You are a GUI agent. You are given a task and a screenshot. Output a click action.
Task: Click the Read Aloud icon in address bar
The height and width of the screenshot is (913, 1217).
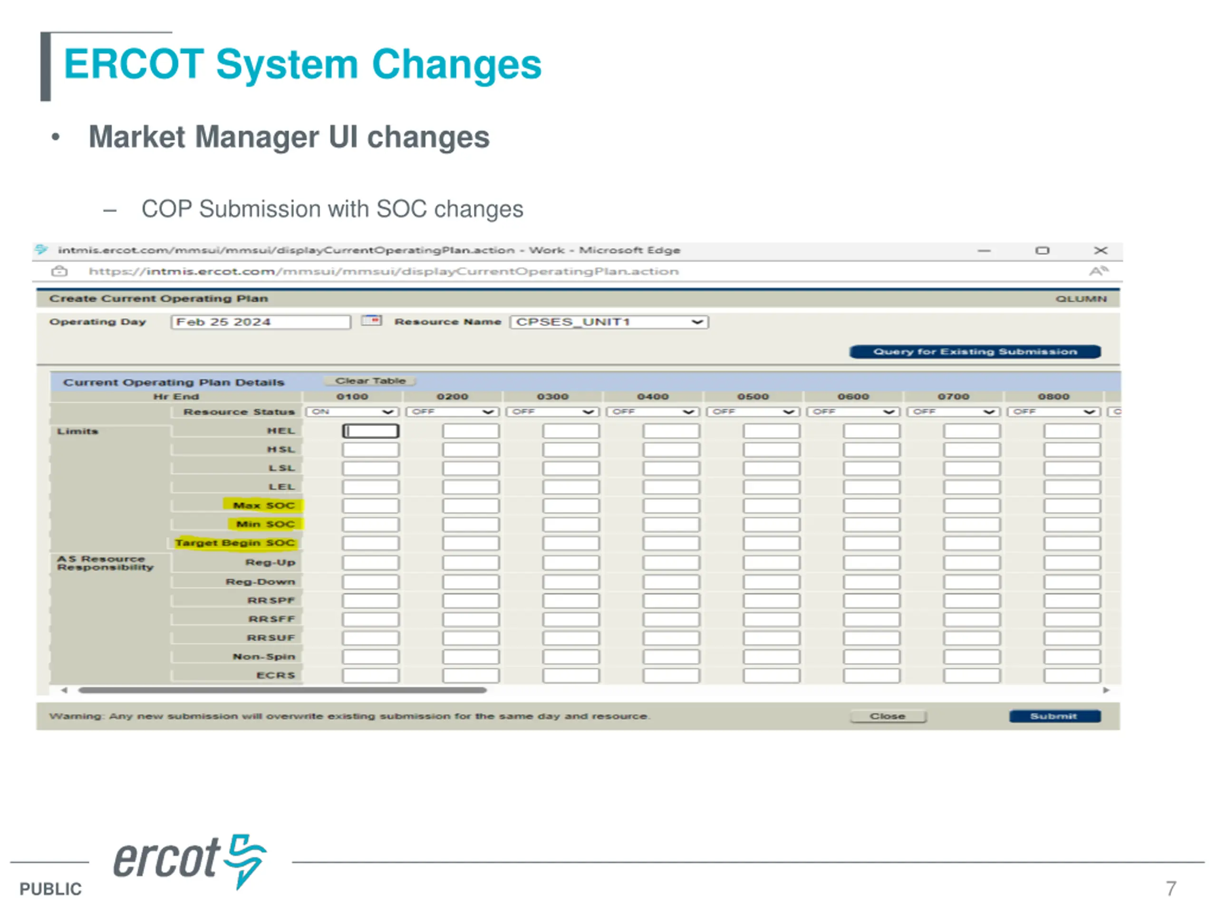[1099, 272]
